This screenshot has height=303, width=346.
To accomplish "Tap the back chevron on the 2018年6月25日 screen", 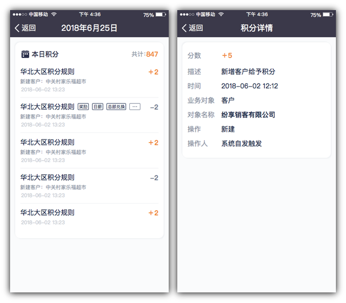I will tap(18, 28).
